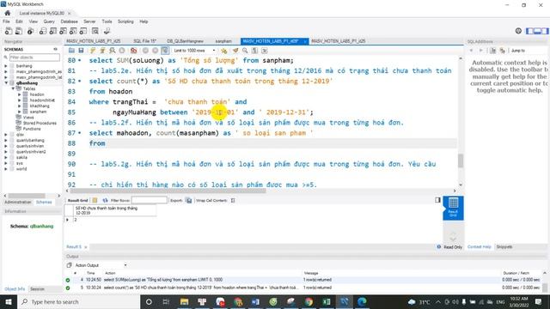This screenshot has height=309, width=550.
Task: Click the Windows taskbar search box
Action: click(79, 301)
